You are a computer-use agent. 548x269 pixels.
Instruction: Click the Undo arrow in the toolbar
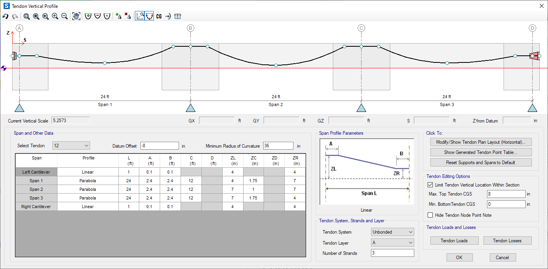(x=6, y=16)
